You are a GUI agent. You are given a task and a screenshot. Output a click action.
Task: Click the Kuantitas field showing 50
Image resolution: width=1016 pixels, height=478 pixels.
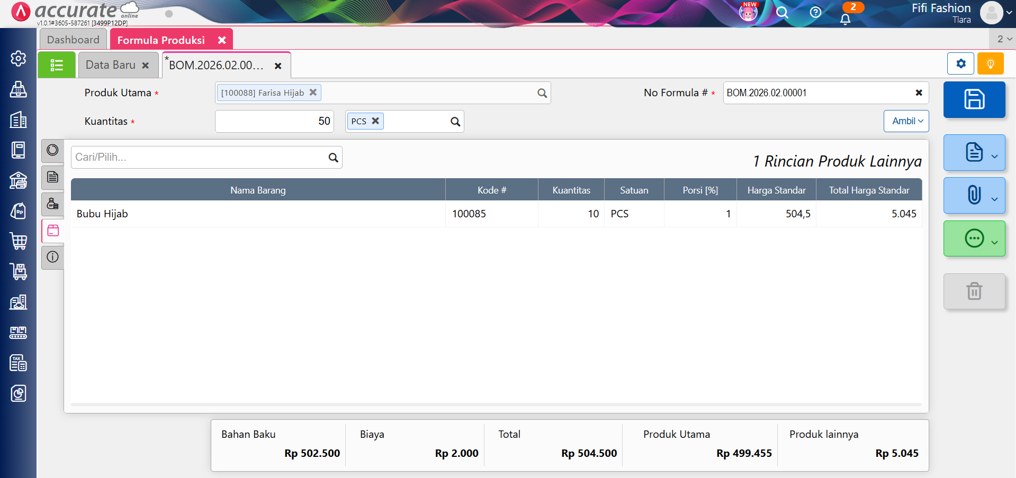point(274,121)
